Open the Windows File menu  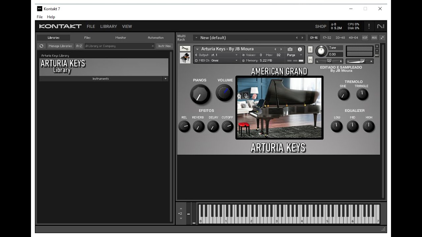pos(40,17)
